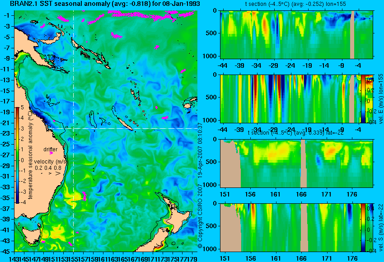
Task: Click the '0.2' tick on vel. E color bar
Action: (x=370, y=90)
